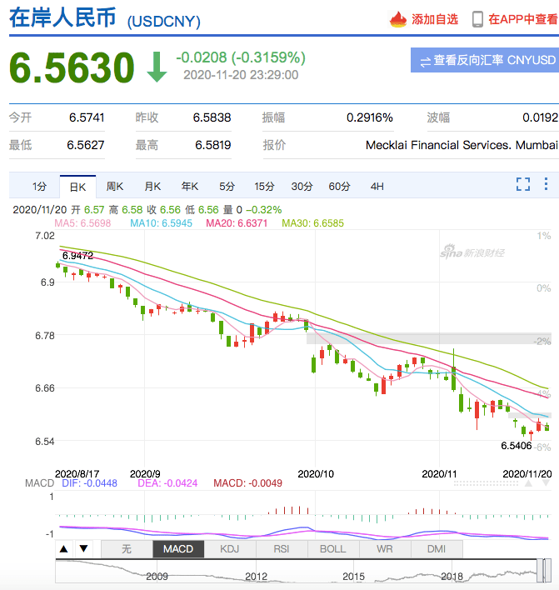Image resolution: width=559 pixels, height=590 pixels.
Task: Select KDJ indicator tab
Action: pyautogui.click(x=230, y=549)
